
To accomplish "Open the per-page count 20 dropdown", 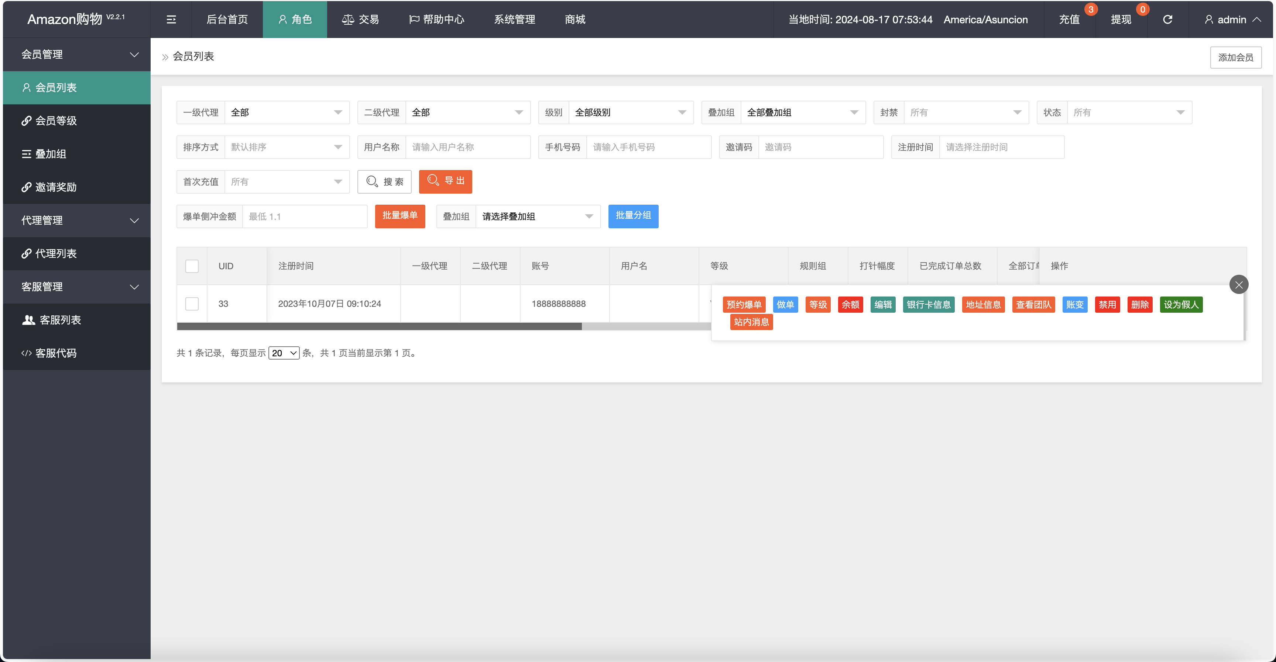I will 284,353.
